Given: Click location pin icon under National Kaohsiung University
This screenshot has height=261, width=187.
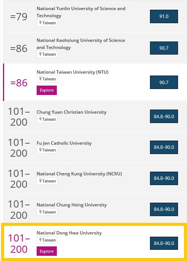Looking at the screenshot, I should click(x=40, y=54).
